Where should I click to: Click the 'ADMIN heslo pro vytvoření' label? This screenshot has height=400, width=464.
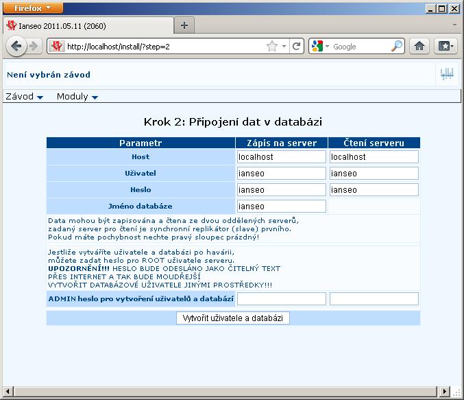(141, 298)
